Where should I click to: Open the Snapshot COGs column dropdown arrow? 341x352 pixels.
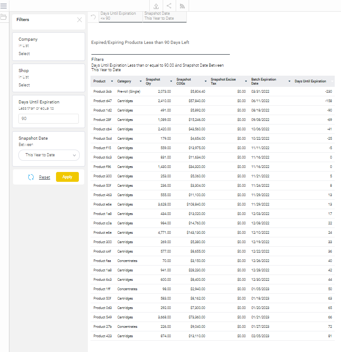(206, 81)
